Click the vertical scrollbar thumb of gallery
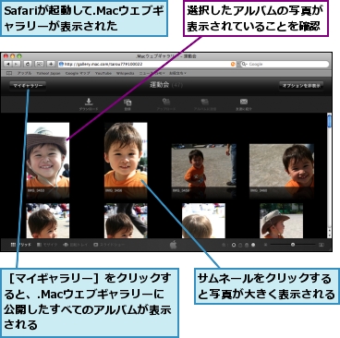The image size is (340, 338). click(329, 120)
